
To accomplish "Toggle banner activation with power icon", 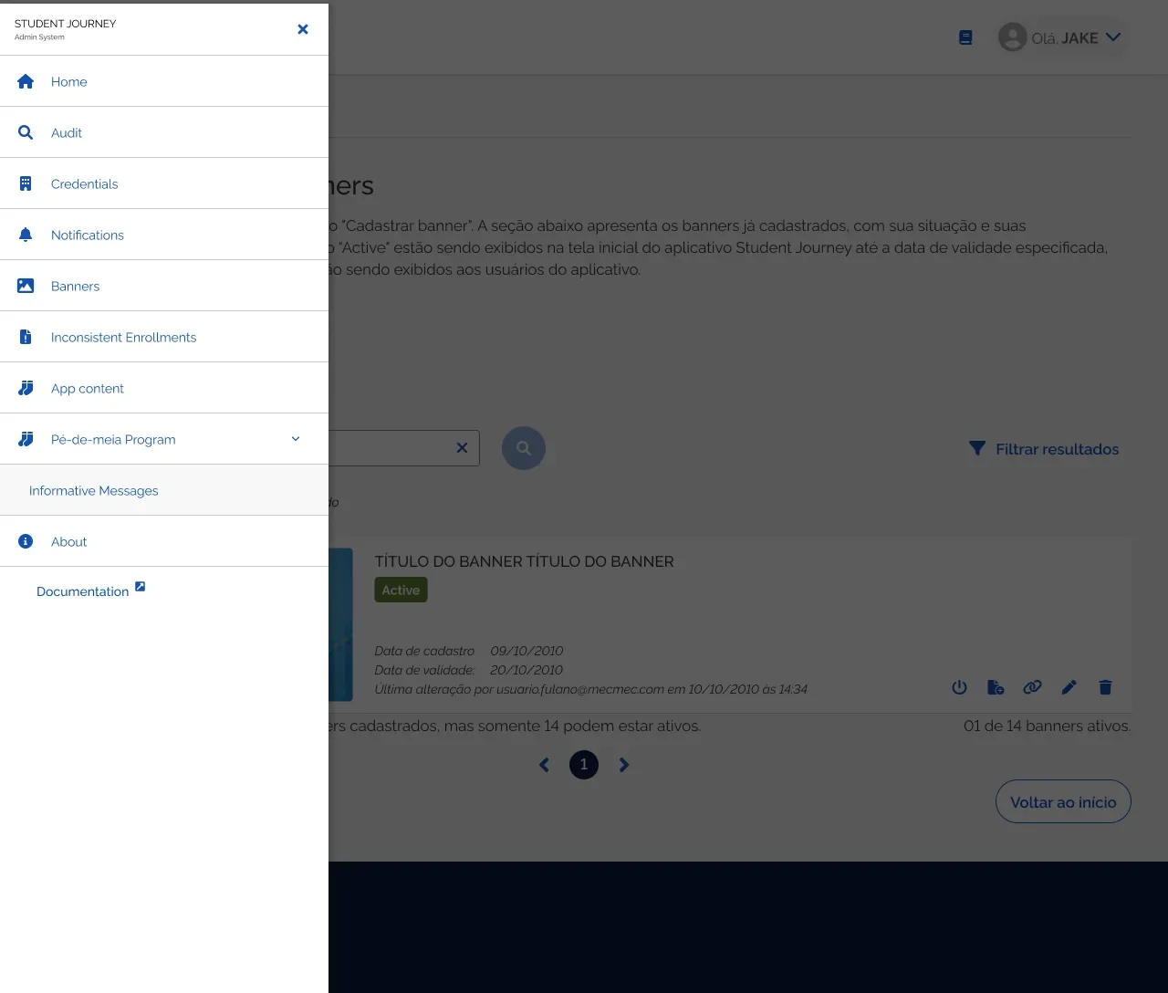I will click(959, 687).
